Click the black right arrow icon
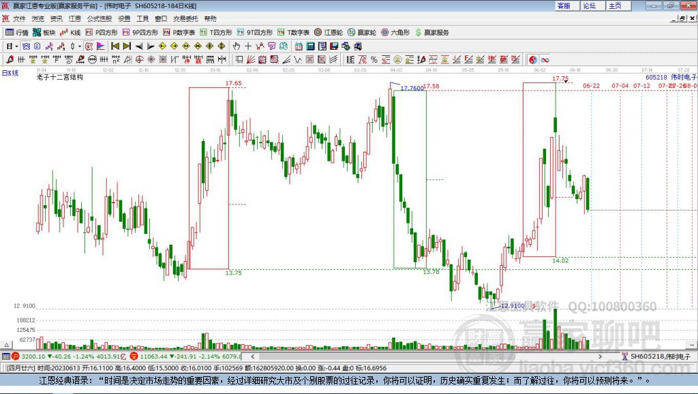The width and height of the screenshot is (698, 394). pyautogui.click(x=151, y=46)
